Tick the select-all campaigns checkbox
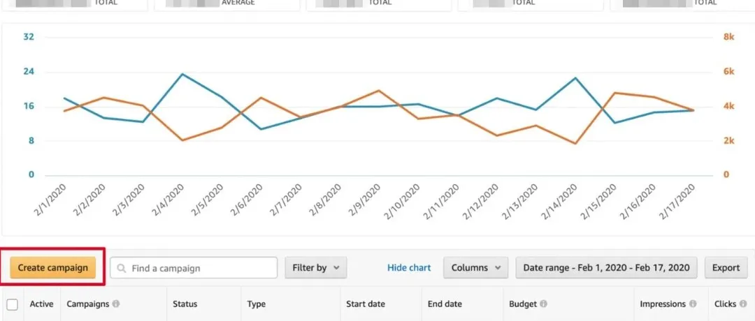Screen dimensions: 755x321 (x=12, y=304)
